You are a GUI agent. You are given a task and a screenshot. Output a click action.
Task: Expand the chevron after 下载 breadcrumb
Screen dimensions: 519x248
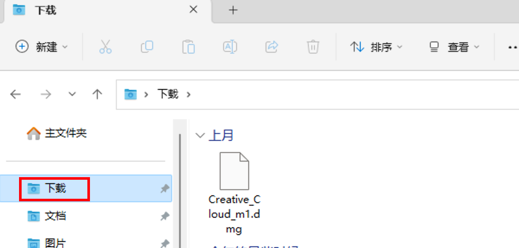[x=188, y=94]
